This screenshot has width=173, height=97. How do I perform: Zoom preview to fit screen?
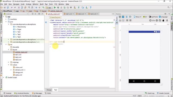click(x=160, y=20)
